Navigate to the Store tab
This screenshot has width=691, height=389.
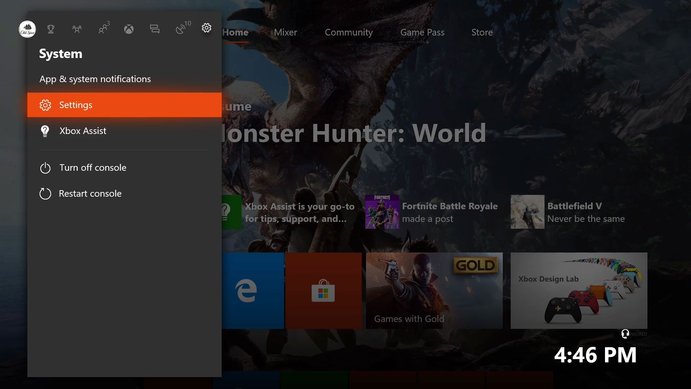pyautogui.click(x=482, y=32)
